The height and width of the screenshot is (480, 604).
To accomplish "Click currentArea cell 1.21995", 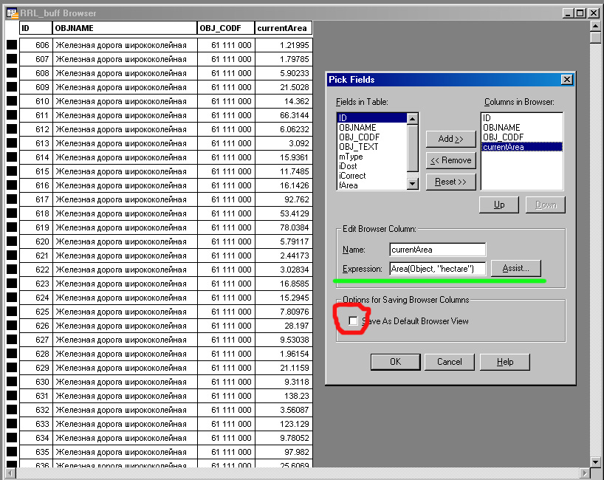I will coord(284,45).
